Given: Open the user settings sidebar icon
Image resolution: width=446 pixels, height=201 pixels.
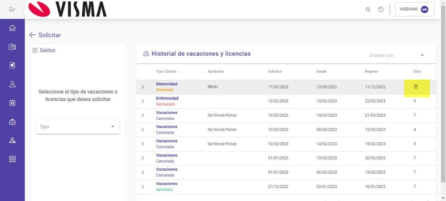Looking at the screenshot, I should point(12,140).
